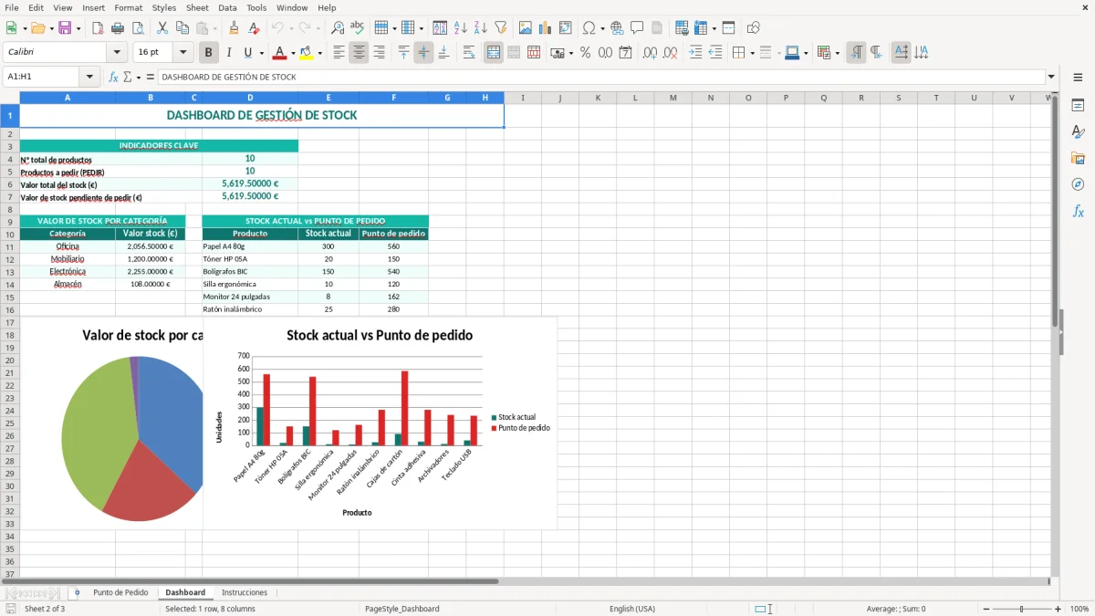Open Sidebar Properties panel
1095x616 pixels.
(x=1078, y=105)
